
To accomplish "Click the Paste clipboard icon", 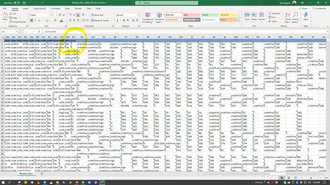I will click(5, 15).
